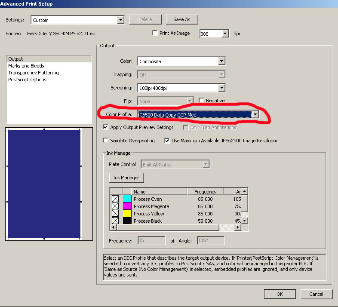The width and height of the screenshot is (338, 307).
Task: Toggle the Process Black print checkbox icon
Action: 115,221
